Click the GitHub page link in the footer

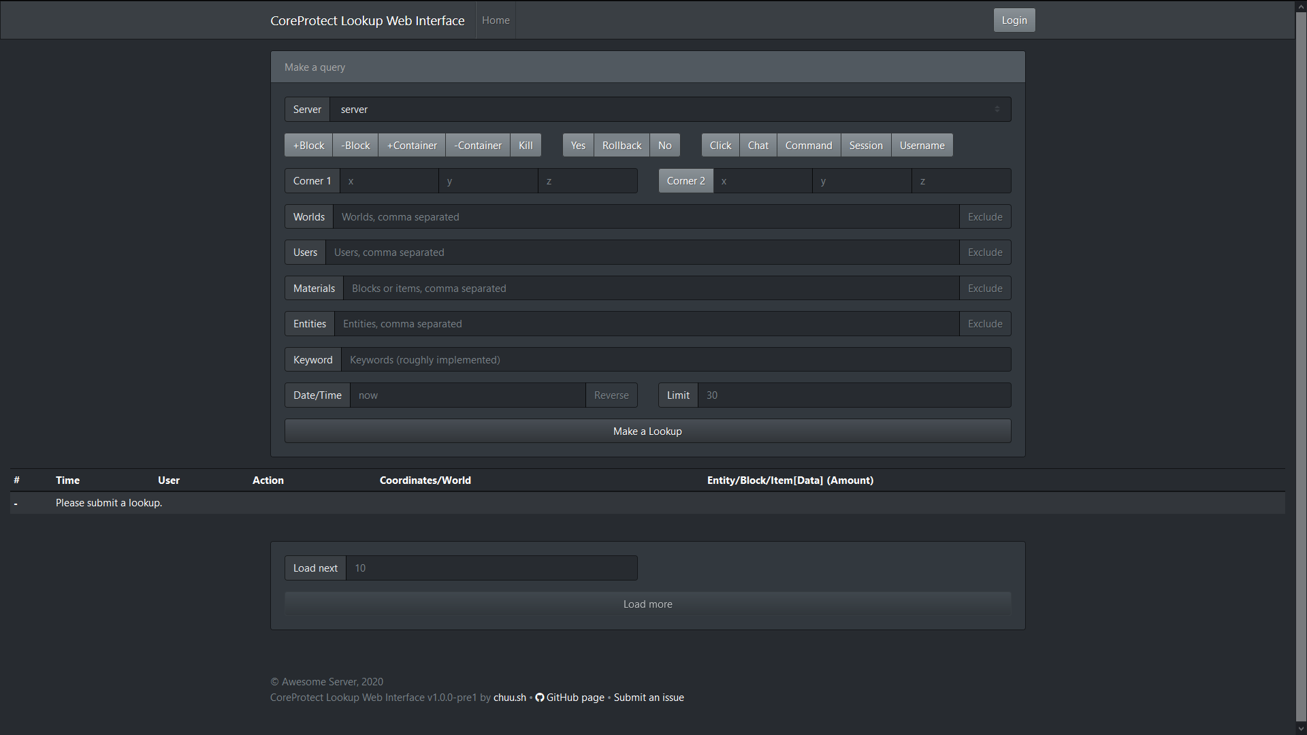[574, 698]
